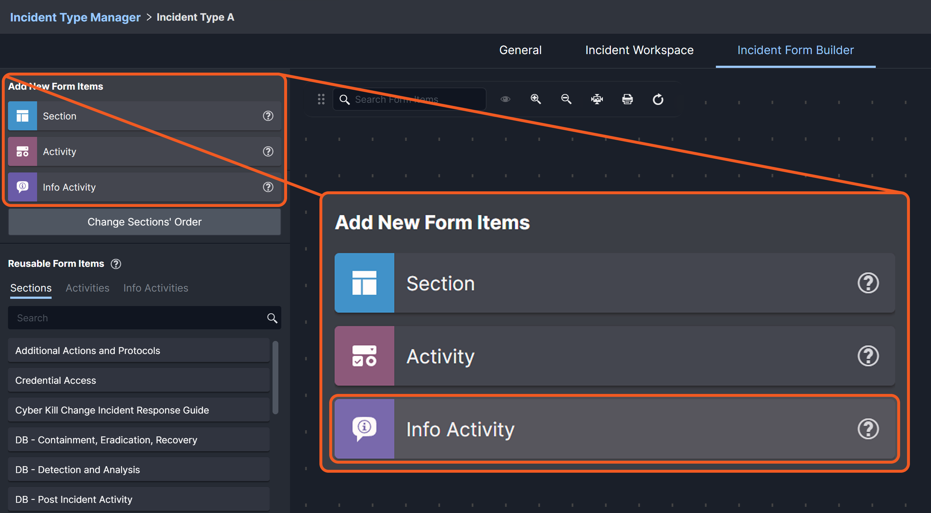
Task: Switch to the General tab
Action: [520, 50]
